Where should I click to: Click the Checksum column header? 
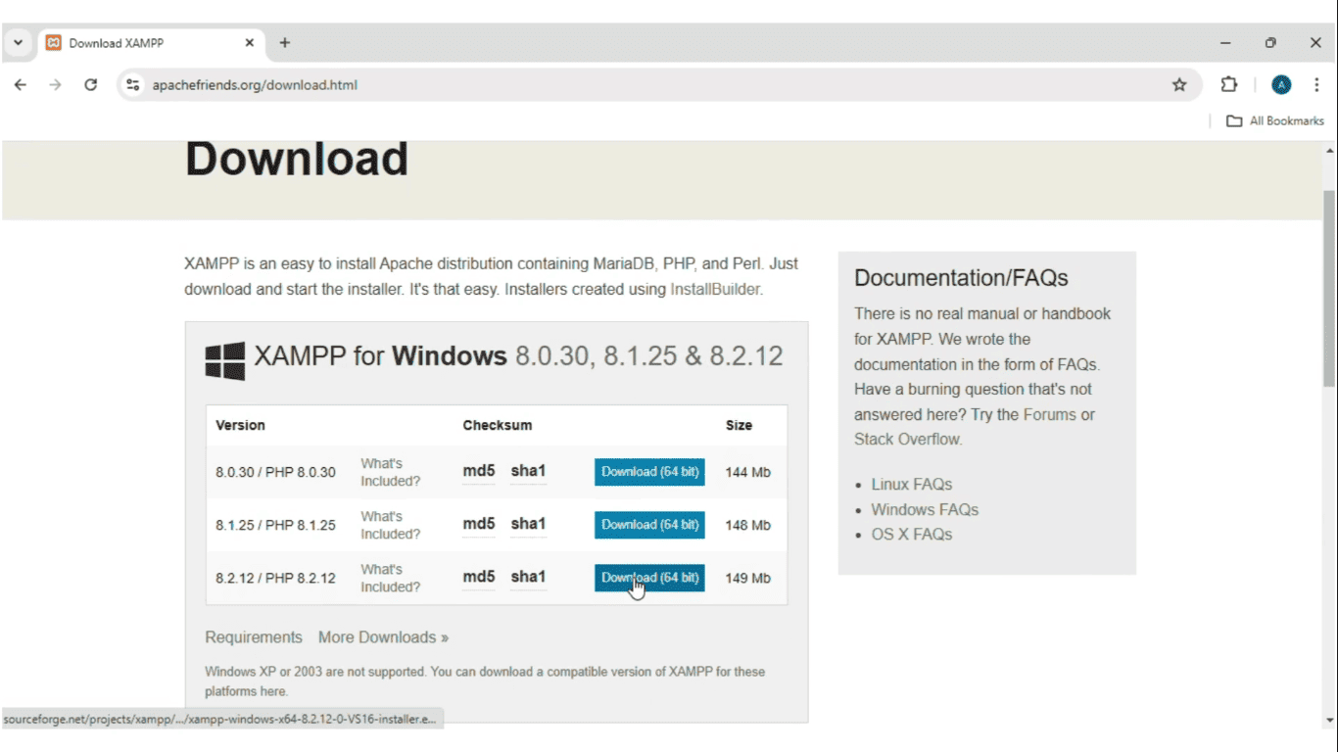click(498, 425)
